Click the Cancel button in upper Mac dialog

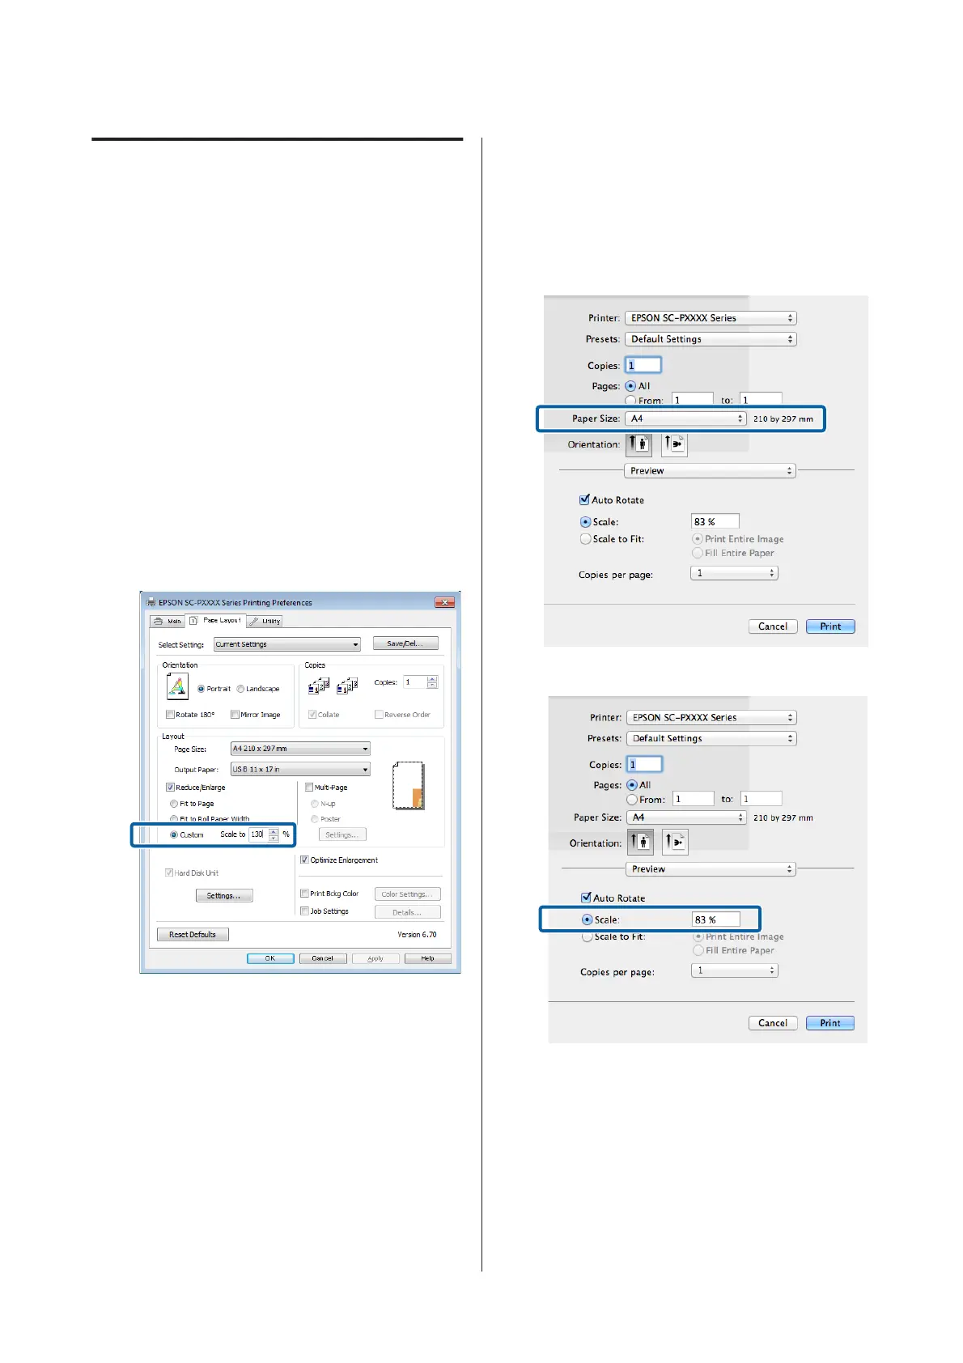(x=773, y=626)
